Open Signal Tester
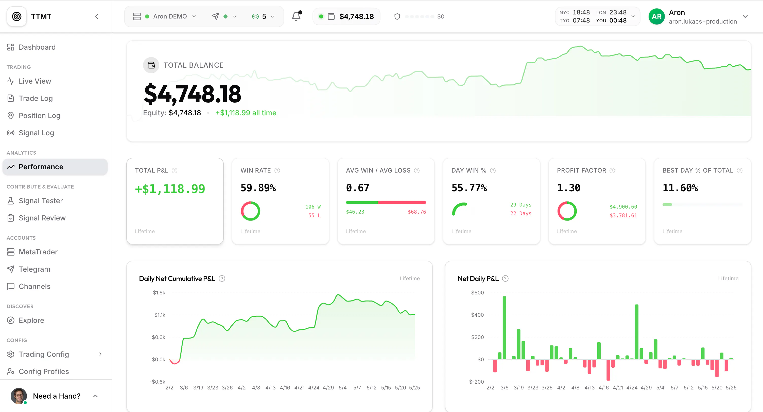The height and width of the screenshot is (412, 763). pos(55,201)
